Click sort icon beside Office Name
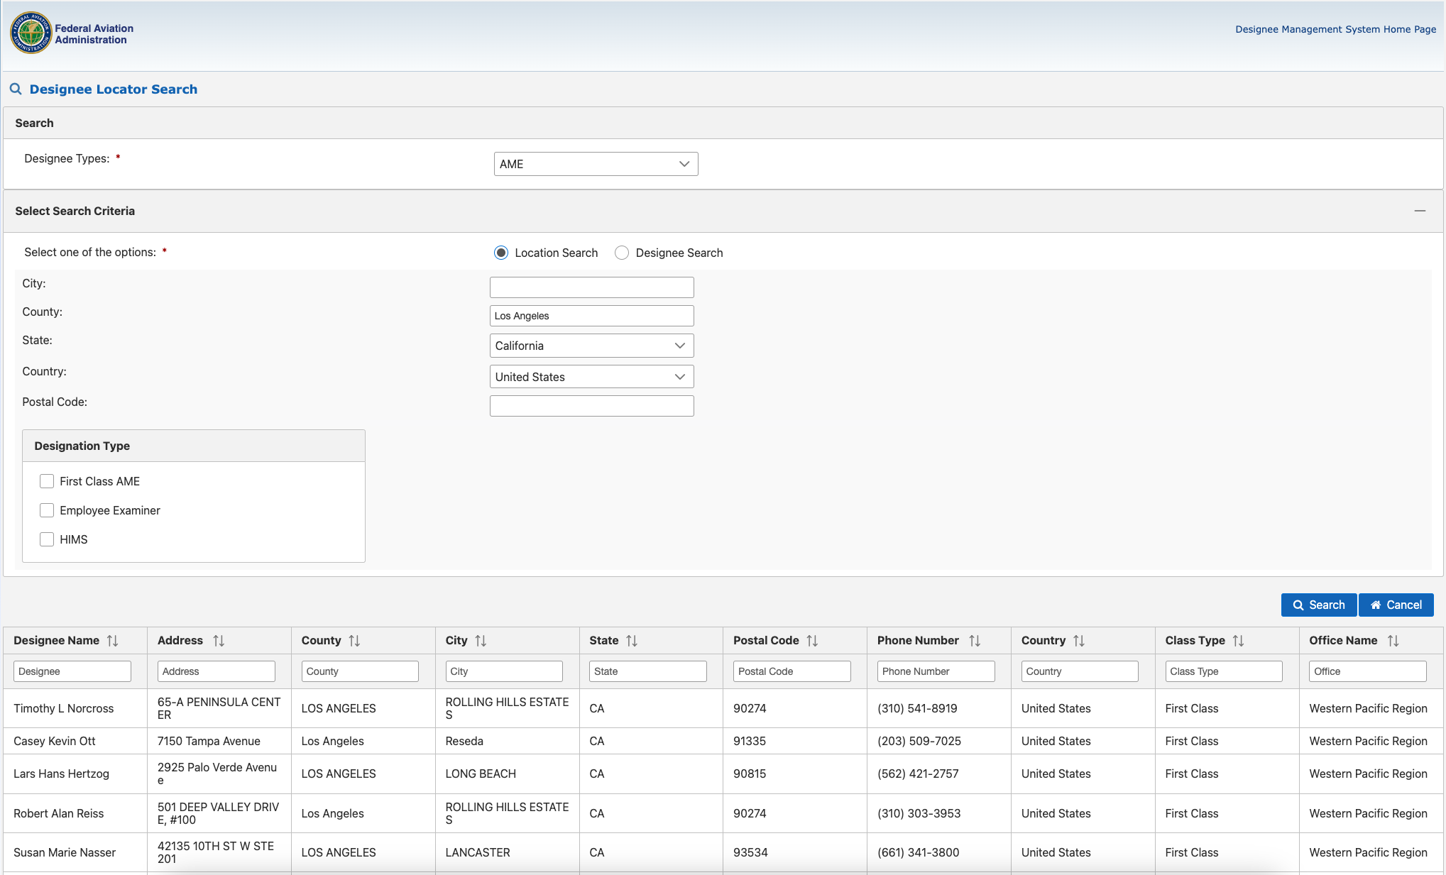 (x=1393, y=641)
